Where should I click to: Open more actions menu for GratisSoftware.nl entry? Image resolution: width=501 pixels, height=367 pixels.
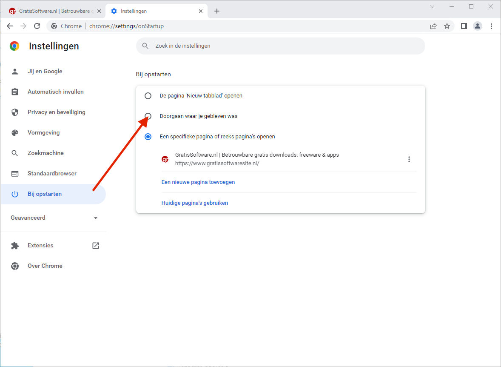tap(409, 159)
